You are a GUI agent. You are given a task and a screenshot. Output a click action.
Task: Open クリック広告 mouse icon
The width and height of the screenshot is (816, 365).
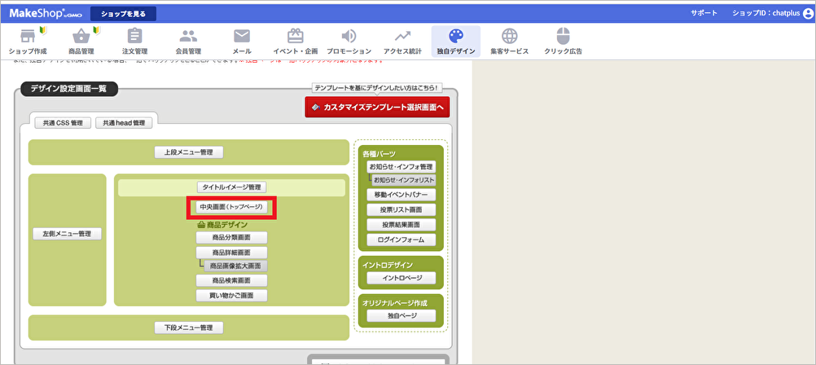(x=563, y=36)
